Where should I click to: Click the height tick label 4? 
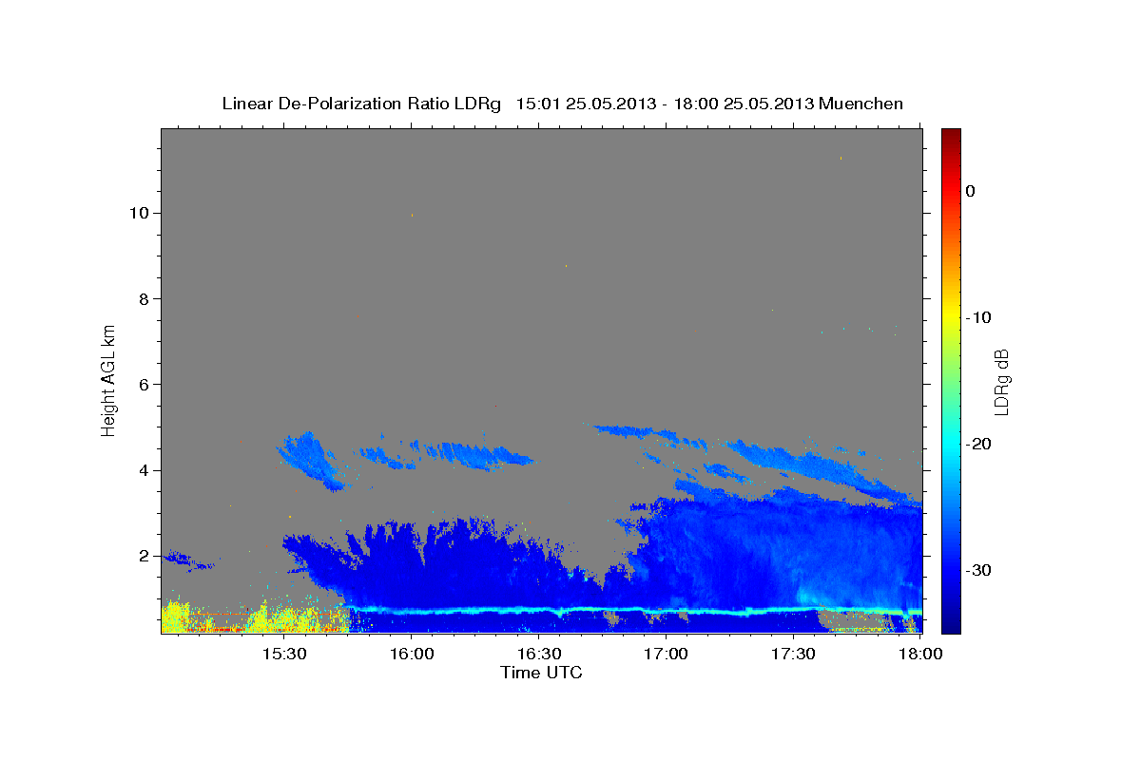click(x=145, y=470)
